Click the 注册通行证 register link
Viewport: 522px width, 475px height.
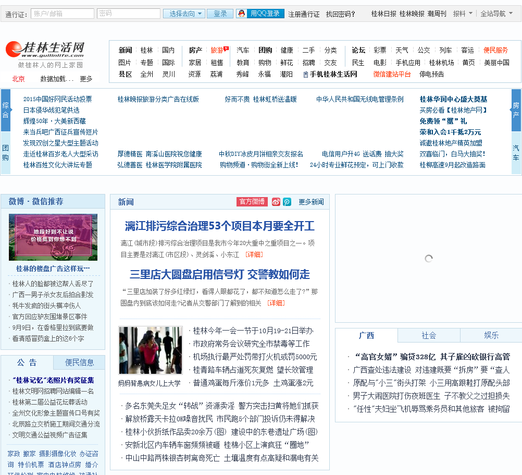click(x=304, y=14)
